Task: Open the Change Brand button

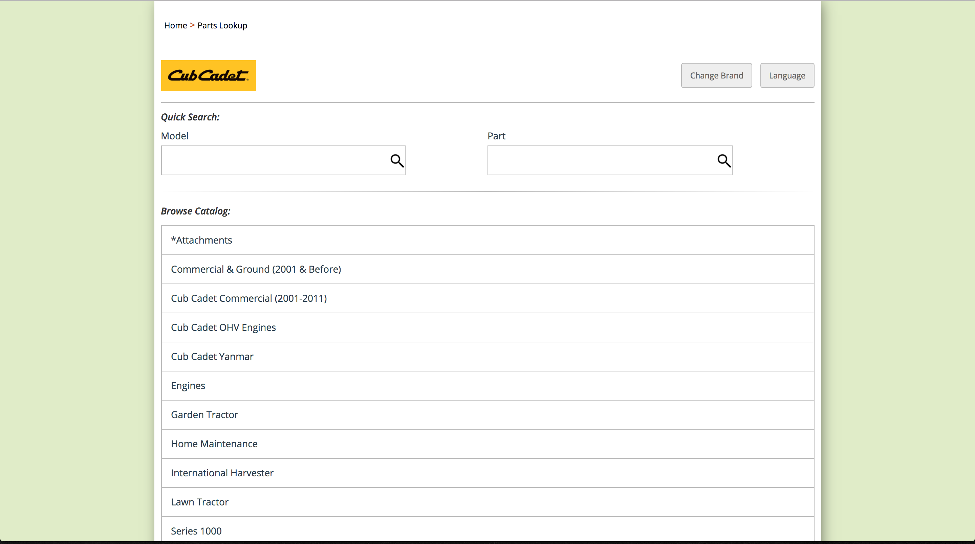Action: pos(716,75)
